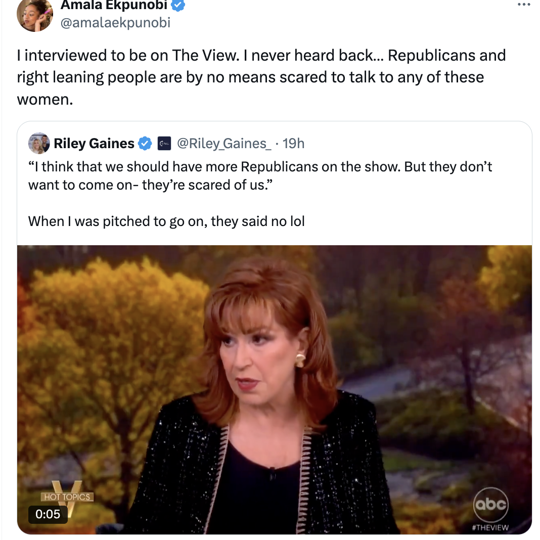Play the embedded The View video
Image resolution: width=540 pixels, height=540 pixels.
click(x=275, y=389)
